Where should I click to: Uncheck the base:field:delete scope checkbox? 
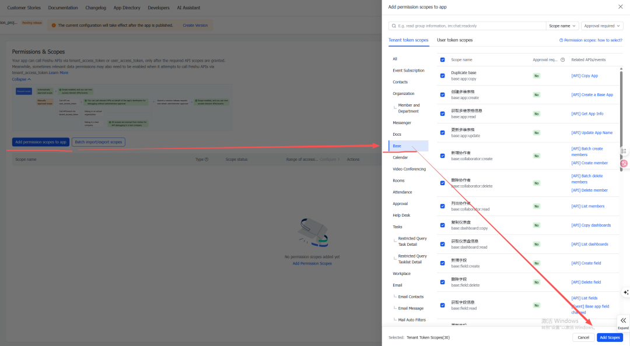point(442,283)
